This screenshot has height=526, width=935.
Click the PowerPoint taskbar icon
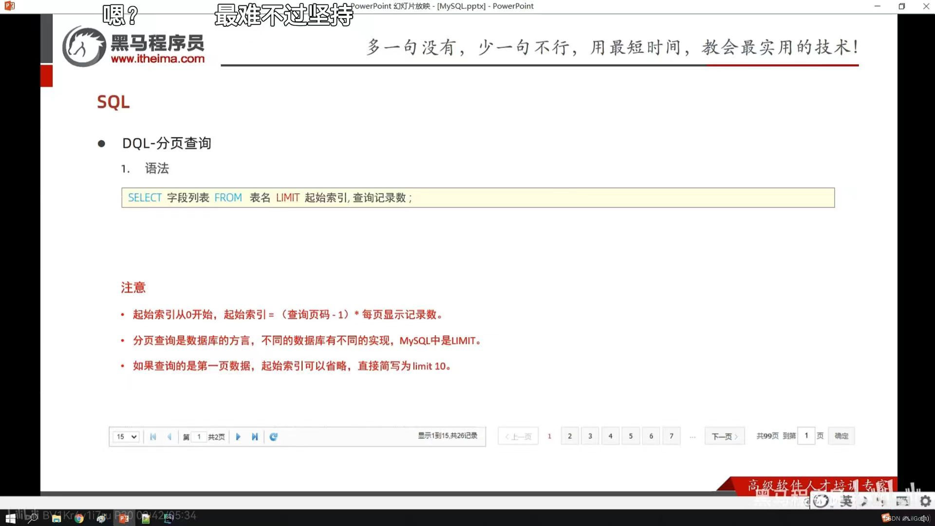(x=124, y=519)
